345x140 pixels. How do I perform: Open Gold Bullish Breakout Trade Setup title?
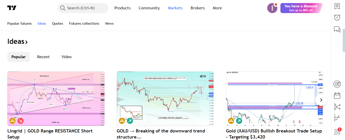click(274, 134)
